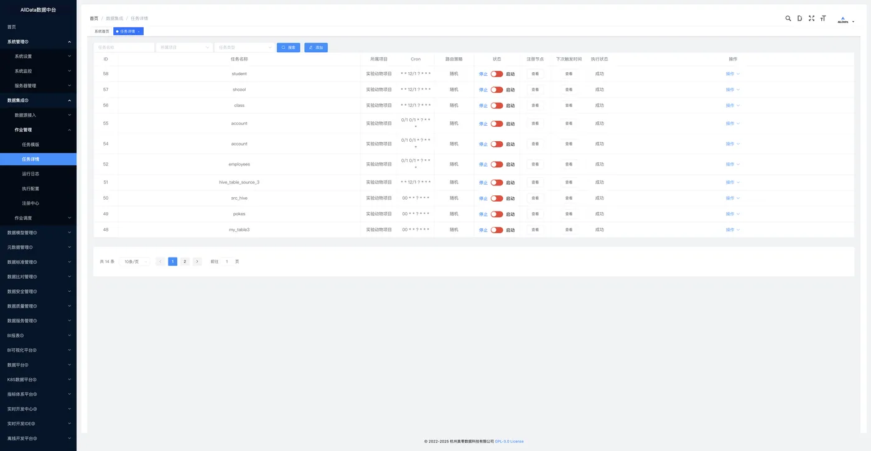Click the blue 添加 button

tap(316, 47)
